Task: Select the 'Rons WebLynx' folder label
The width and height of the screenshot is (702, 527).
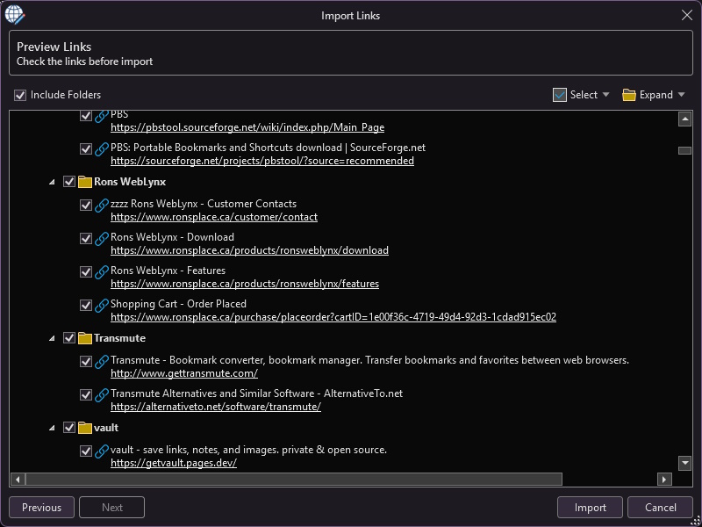Action: point(130,182)
